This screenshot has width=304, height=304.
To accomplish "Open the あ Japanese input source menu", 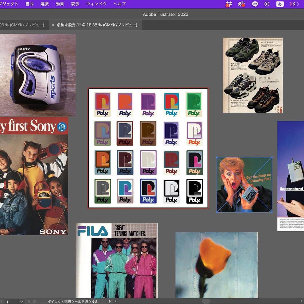I will [280, 4].
